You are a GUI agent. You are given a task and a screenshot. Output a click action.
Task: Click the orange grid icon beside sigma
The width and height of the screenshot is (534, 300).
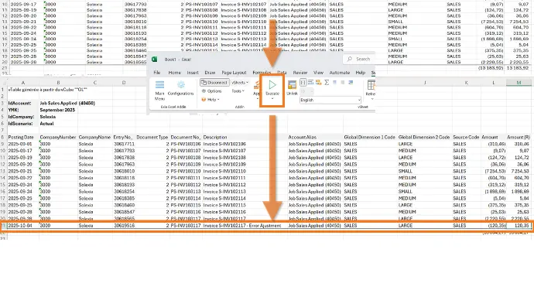tap(318, 82)
